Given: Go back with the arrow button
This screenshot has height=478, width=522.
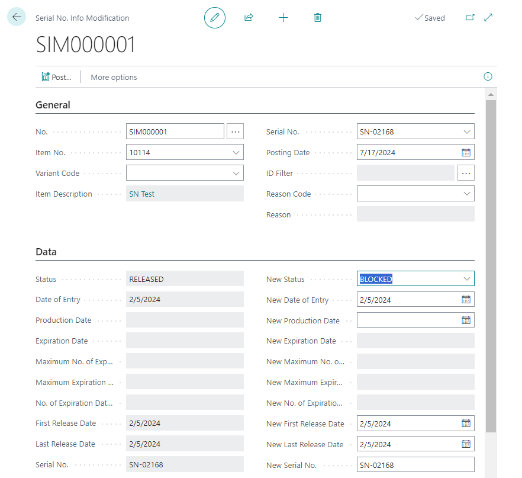Looking at the screenshot, I should pyautogui.click(x=17, y=17).
